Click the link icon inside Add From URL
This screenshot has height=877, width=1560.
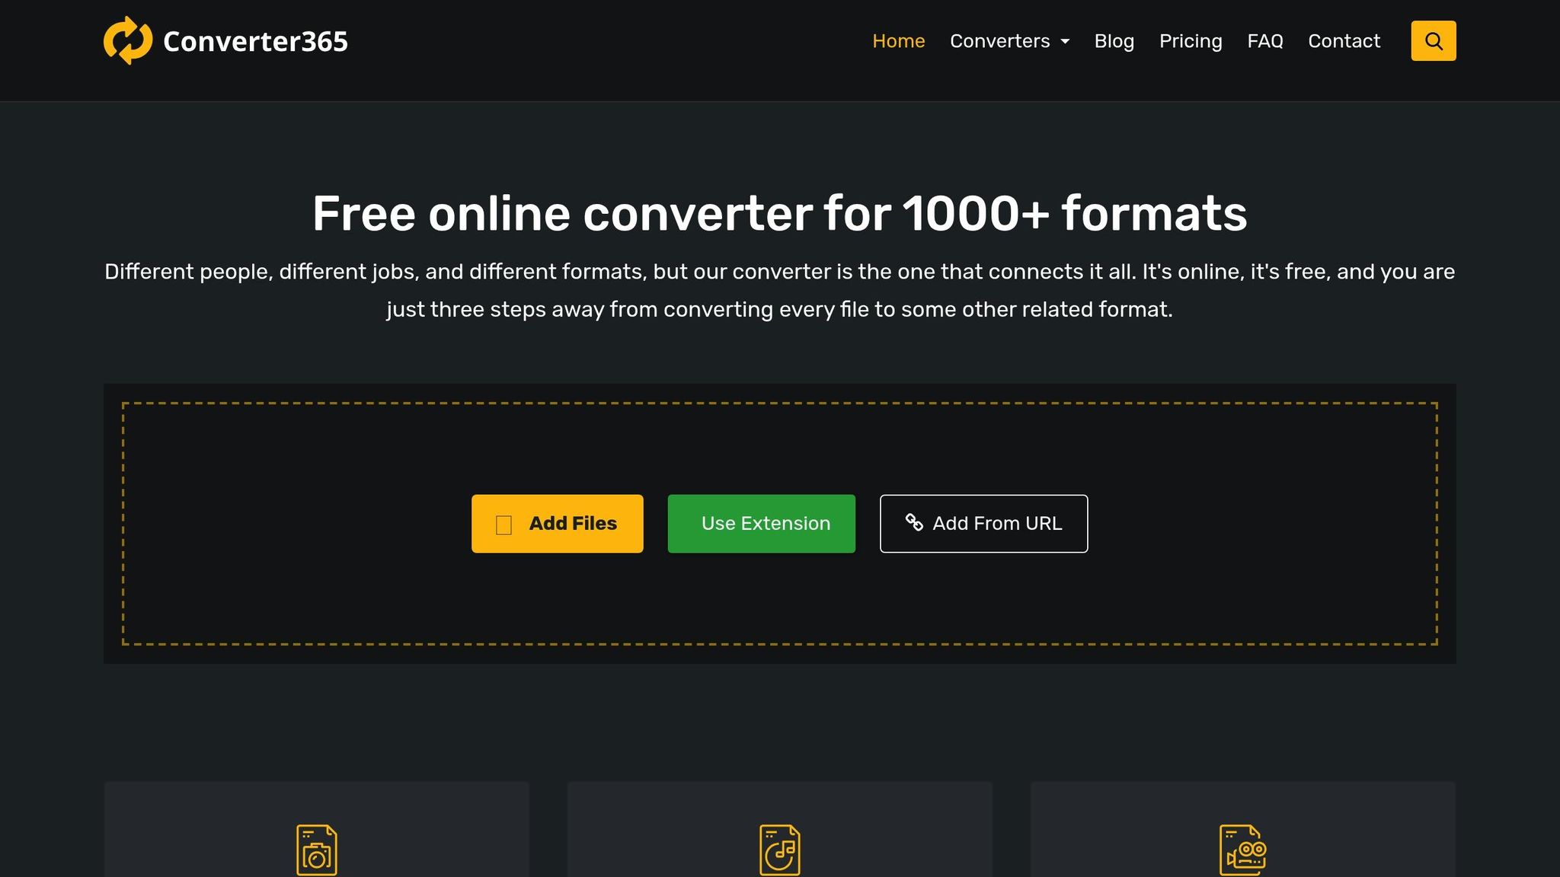coord(913,523)
